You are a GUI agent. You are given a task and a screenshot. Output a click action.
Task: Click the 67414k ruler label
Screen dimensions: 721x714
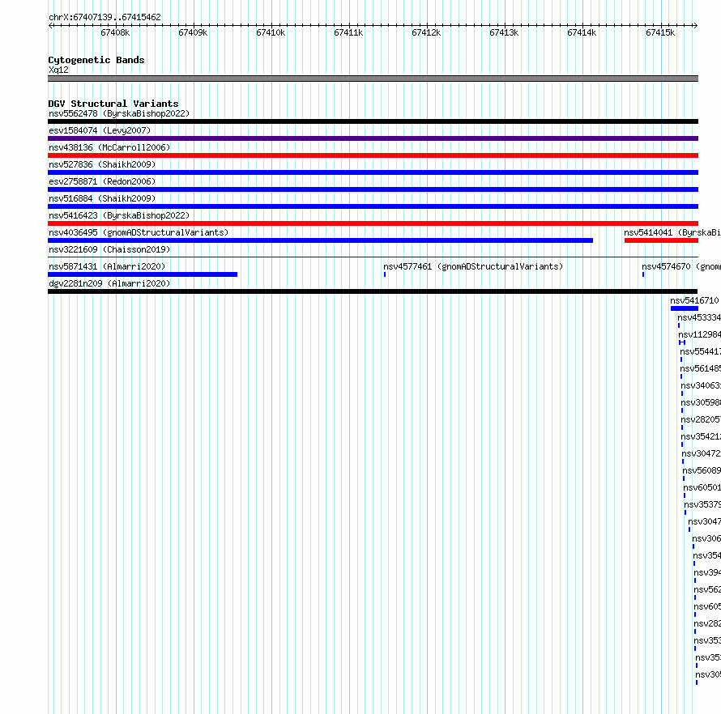click(x=581, y=32)
